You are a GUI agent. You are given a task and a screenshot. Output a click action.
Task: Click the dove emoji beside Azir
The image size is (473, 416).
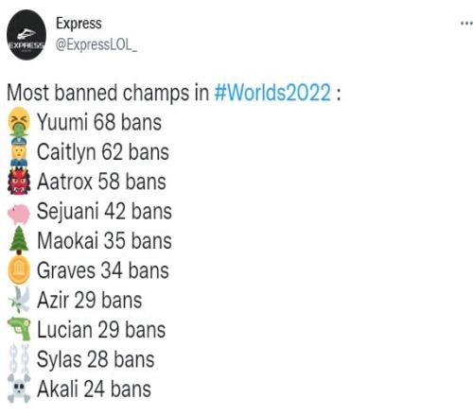pyautogui.click(x=19, y=300)
